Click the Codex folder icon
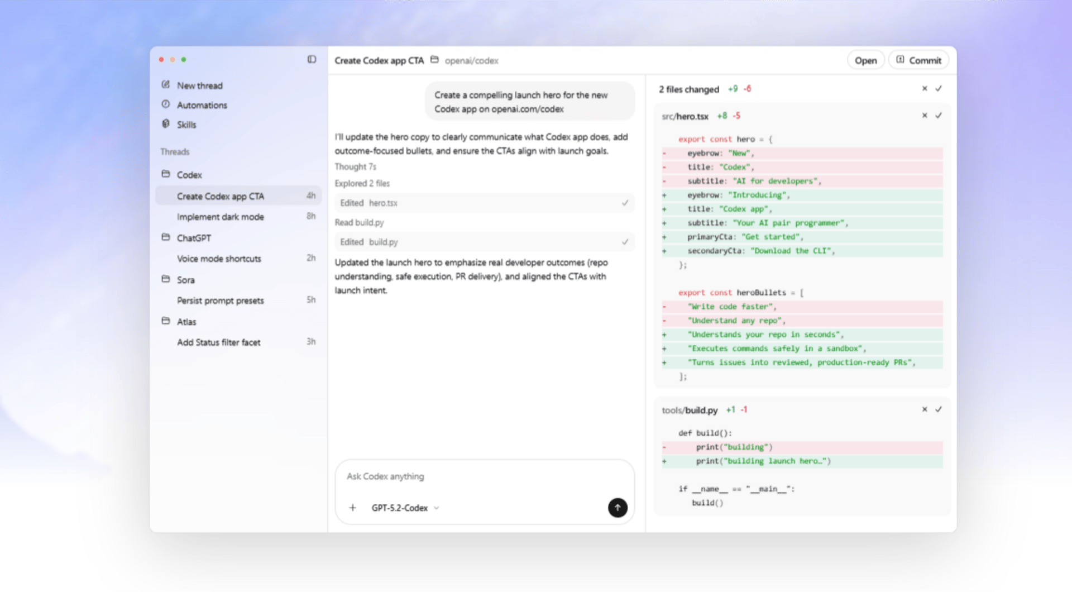 166,174
